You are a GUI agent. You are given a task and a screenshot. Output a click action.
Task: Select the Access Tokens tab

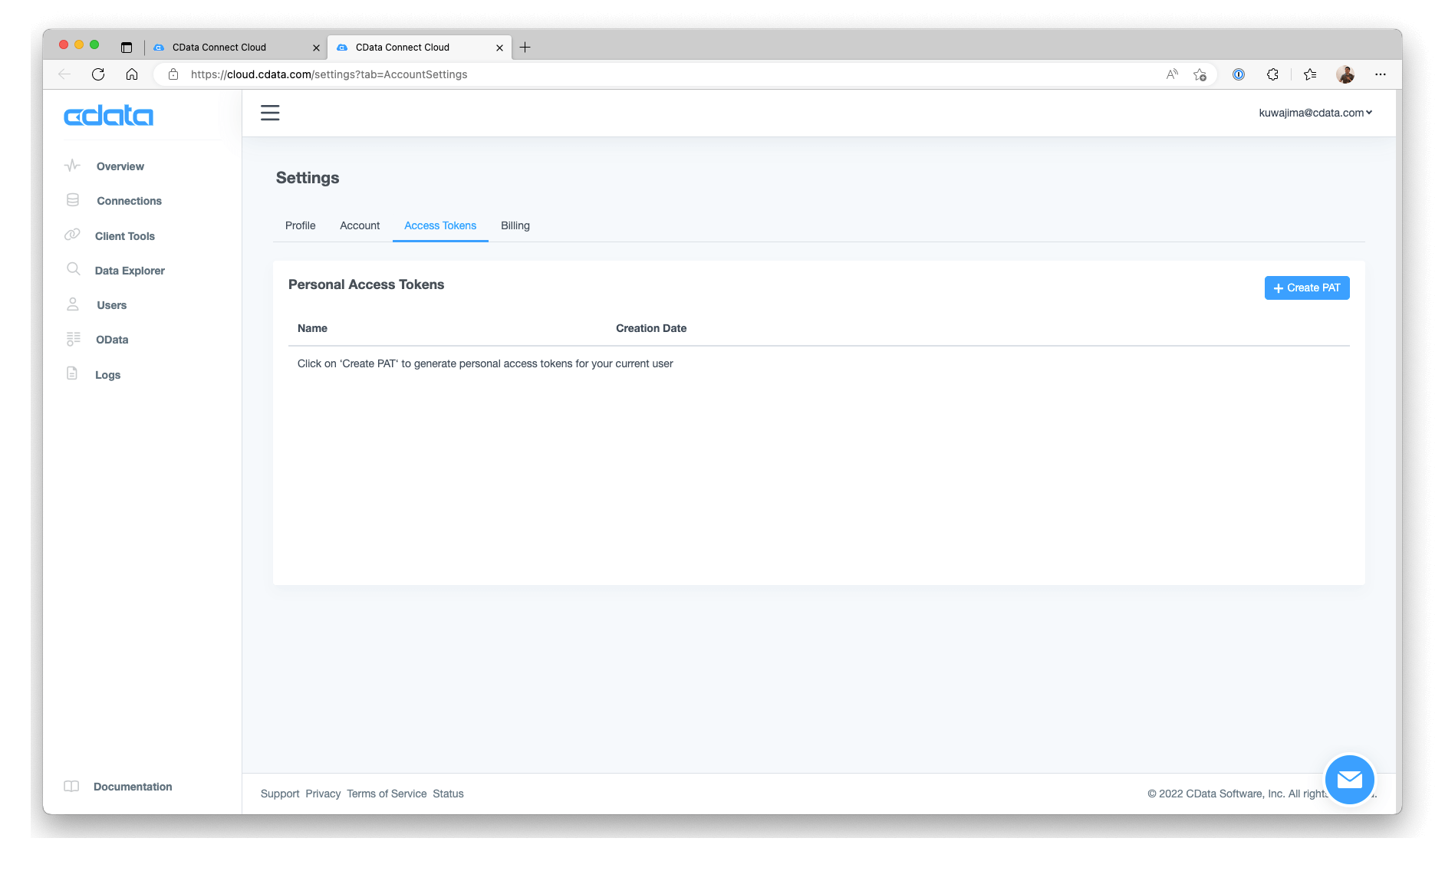click(440, 225)
